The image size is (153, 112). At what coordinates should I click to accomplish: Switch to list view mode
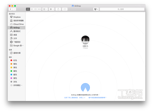32,9
